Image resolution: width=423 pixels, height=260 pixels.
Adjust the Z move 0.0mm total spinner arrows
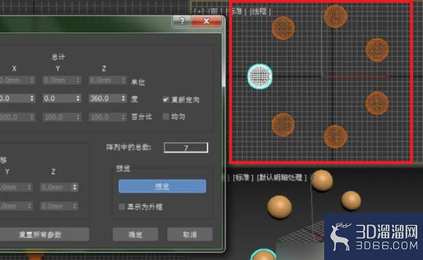pyautogui.click(x=124, y=80)
